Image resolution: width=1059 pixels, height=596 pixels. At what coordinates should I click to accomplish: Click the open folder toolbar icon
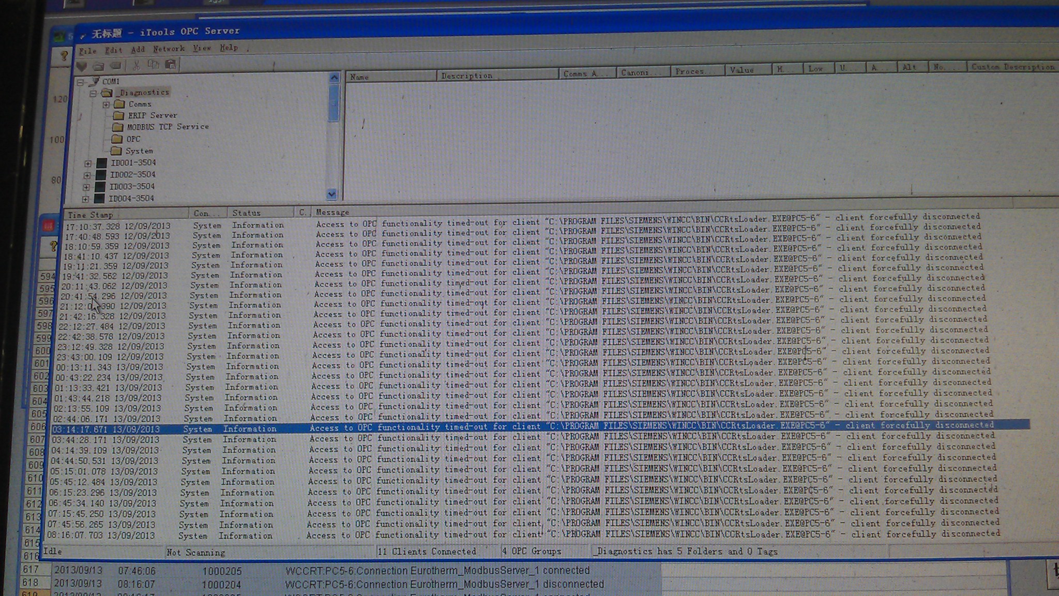[x=98, y=66]
